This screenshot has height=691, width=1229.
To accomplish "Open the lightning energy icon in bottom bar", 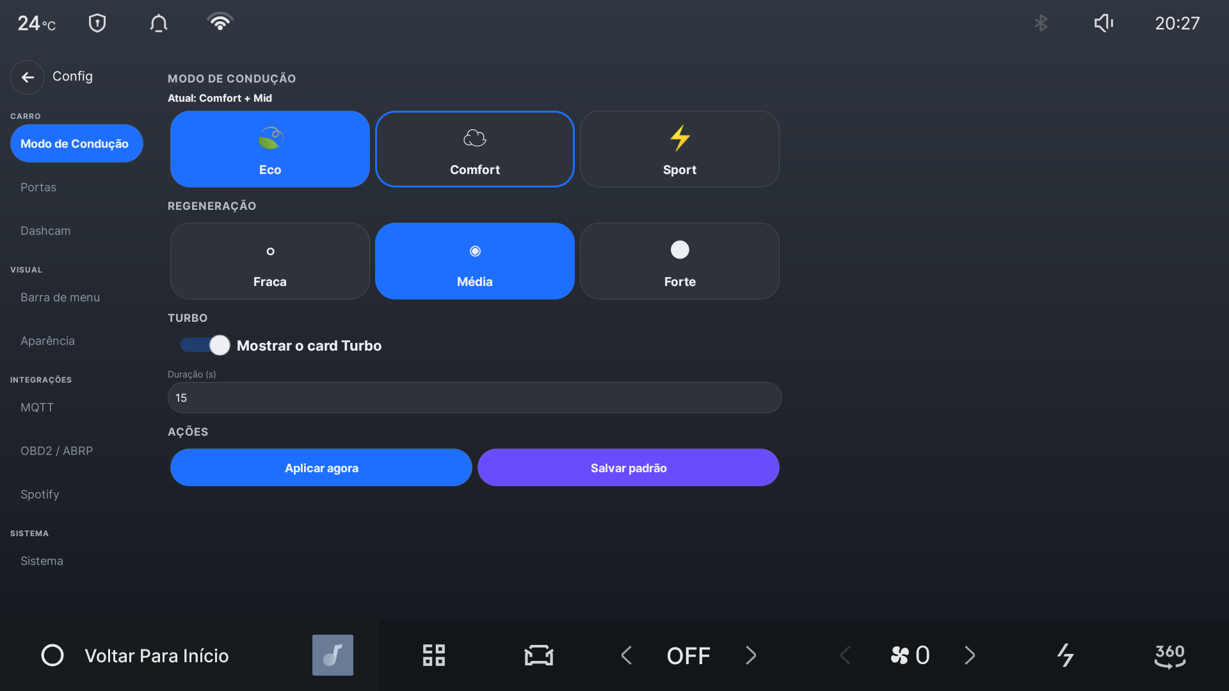I will click(1065, 655).
